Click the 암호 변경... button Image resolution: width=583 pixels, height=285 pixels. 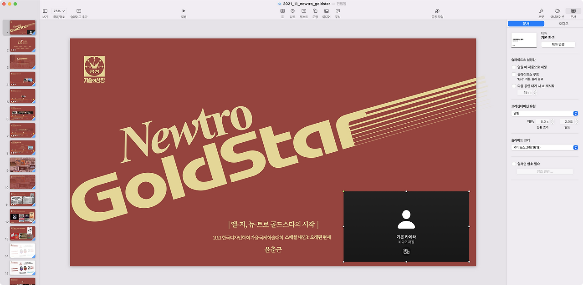(x=545, y=171)
